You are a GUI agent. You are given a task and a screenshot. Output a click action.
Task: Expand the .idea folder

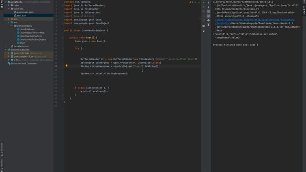(9, 5)
